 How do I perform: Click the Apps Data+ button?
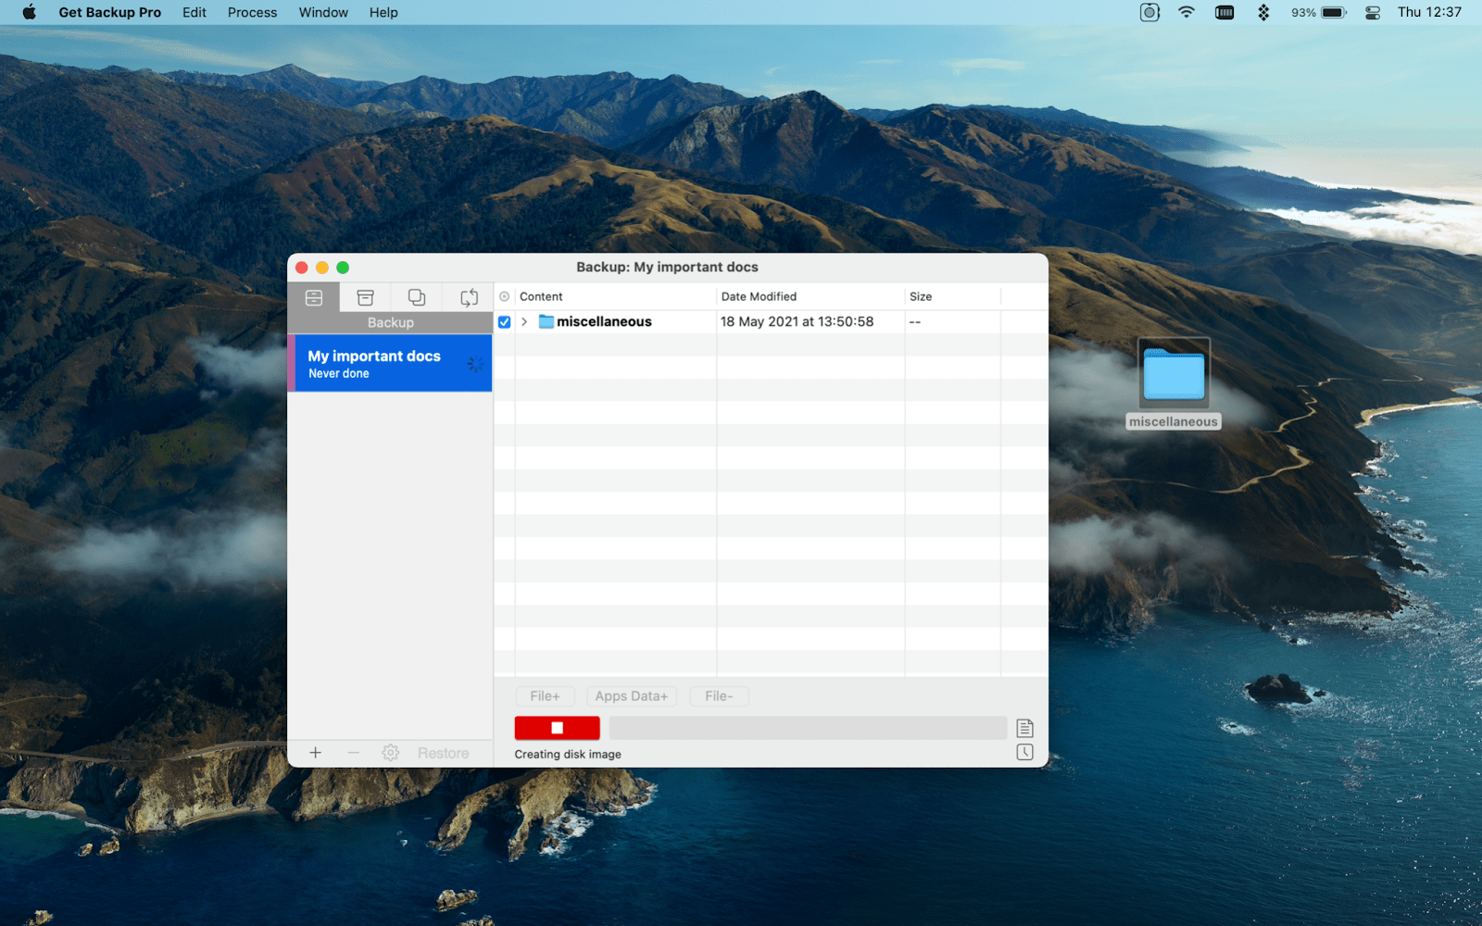click(x=631, y=696)
